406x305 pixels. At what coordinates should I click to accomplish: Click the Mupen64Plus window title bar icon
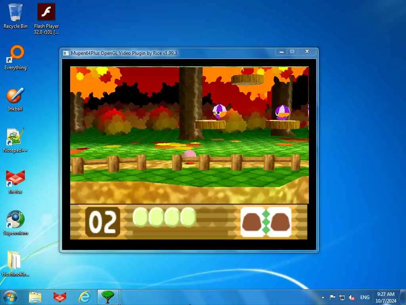[x=66, y=53]
